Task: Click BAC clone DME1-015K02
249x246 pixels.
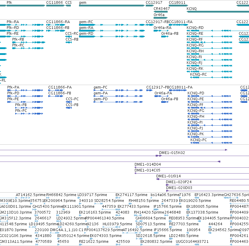Action: (172, 153)
